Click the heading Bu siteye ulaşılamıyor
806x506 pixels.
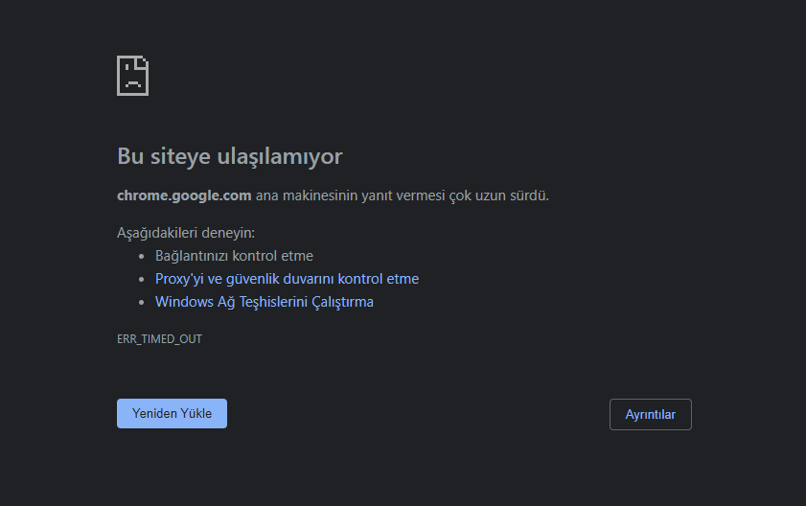point(230,156)
